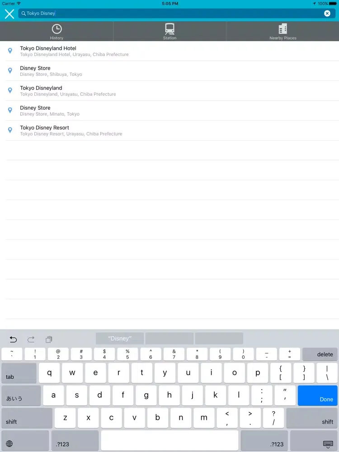The height and width of the screenshot is (452, 339).
Task: Tap the letter z key
Action: [65, 418]
